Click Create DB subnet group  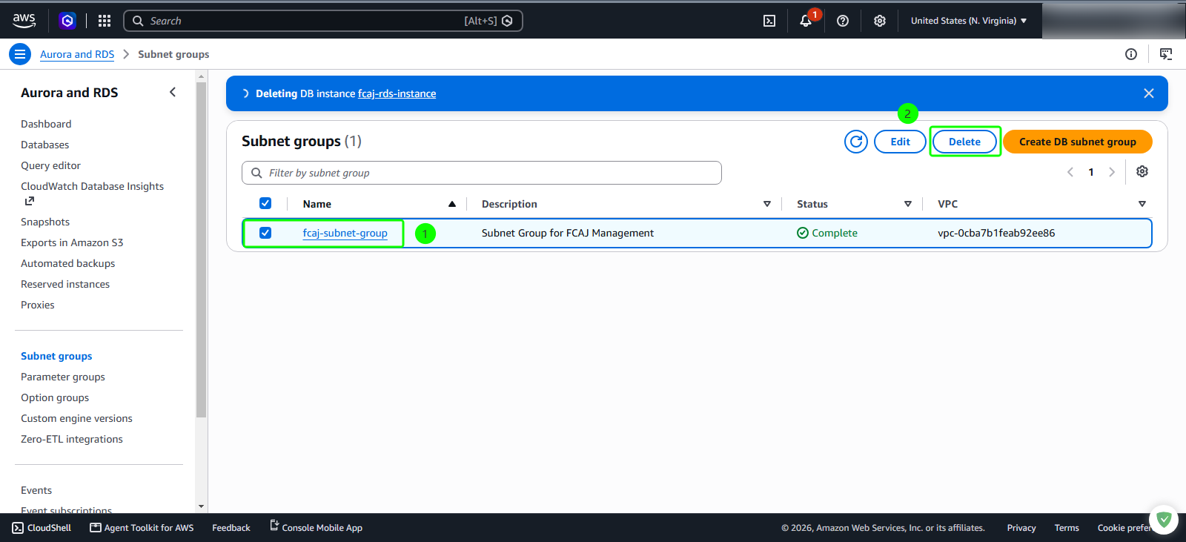(x=1078, y=142)
